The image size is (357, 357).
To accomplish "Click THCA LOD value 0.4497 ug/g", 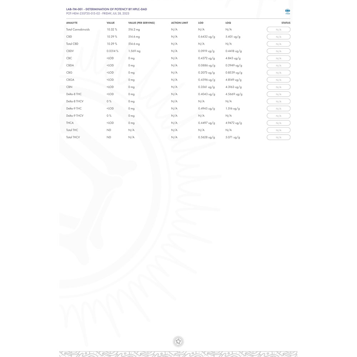I will [206, 123].
